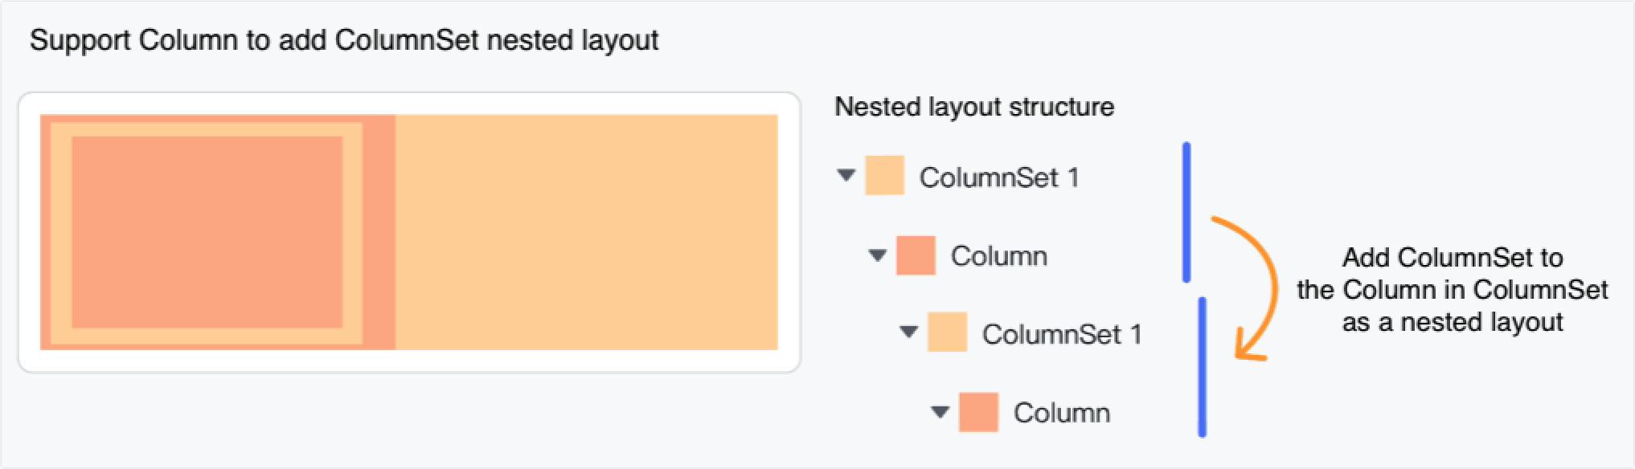Click the "Add ColumnSet to the Column" annotation text
1635x469 pixels.
pyautogui.click(x=1453, y=290)
